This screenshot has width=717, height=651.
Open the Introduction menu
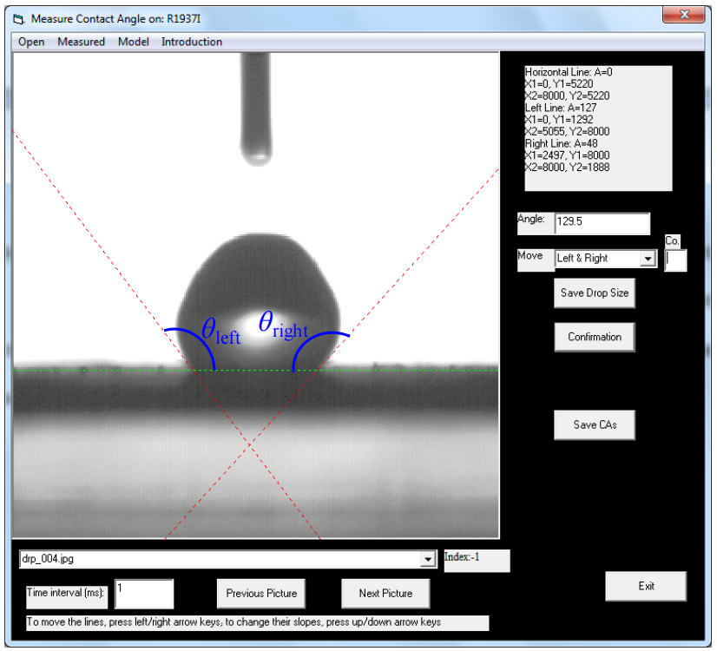point(192,42)
